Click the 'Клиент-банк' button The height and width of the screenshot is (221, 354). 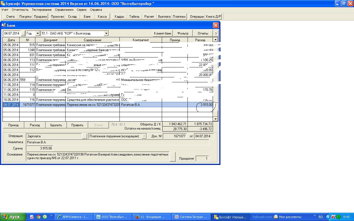(x=163, y=33)
